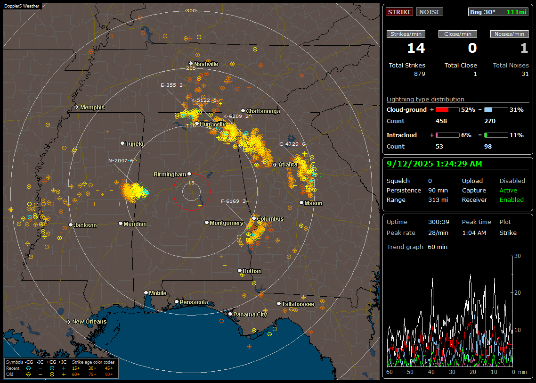Click the Peak rate 28/min value
The width and height of the screenshot is (536, 383).
439,233
